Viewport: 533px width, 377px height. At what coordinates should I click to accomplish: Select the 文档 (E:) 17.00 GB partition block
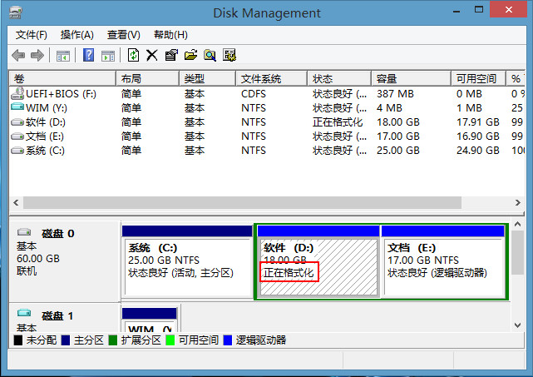[443, 261]
